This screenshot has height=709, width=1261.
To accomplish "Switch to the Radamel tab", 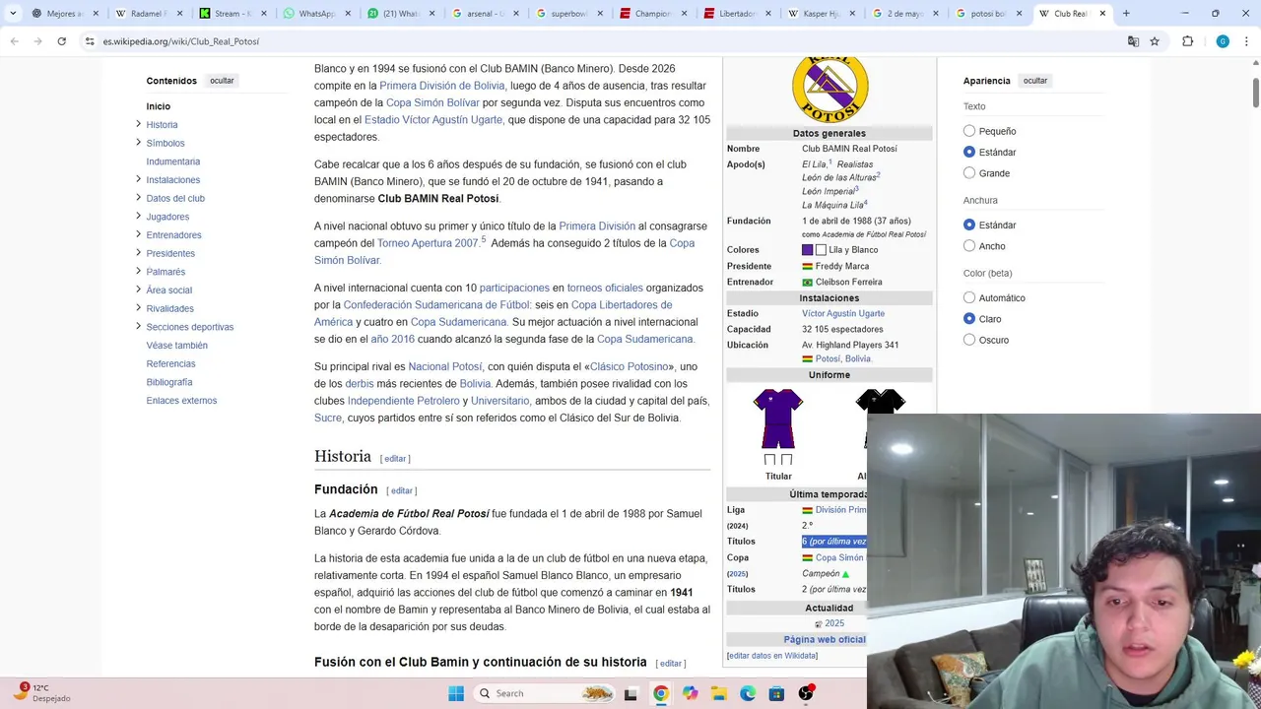I will click(148, 14).
